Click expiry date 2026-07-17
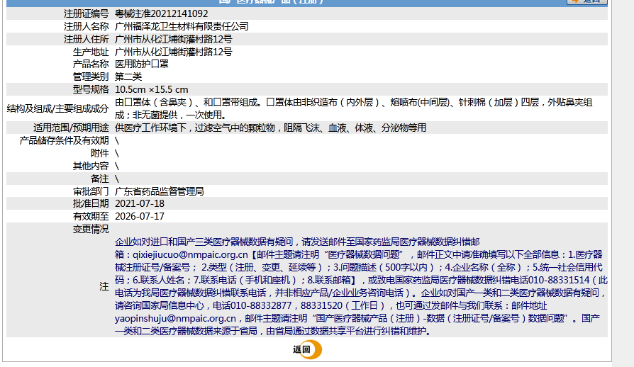 (x=140, y=216)
